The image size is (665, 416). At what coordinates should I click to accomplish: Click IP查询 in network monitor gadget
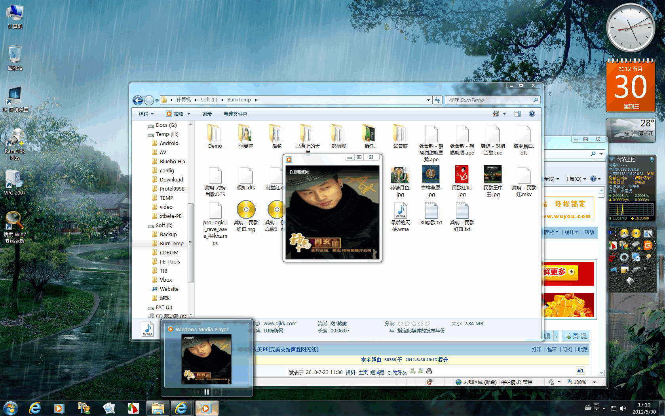[x=640, y=183]
